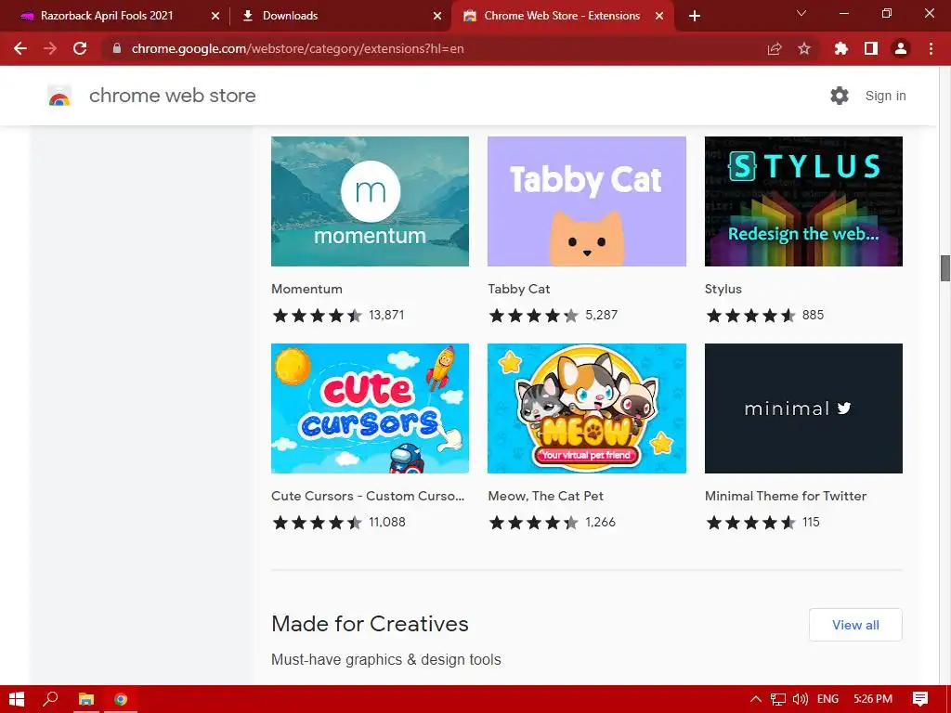Switch to Razorback April Fools 2021 tab
951x713 pixels.
[x=115, y=16]
